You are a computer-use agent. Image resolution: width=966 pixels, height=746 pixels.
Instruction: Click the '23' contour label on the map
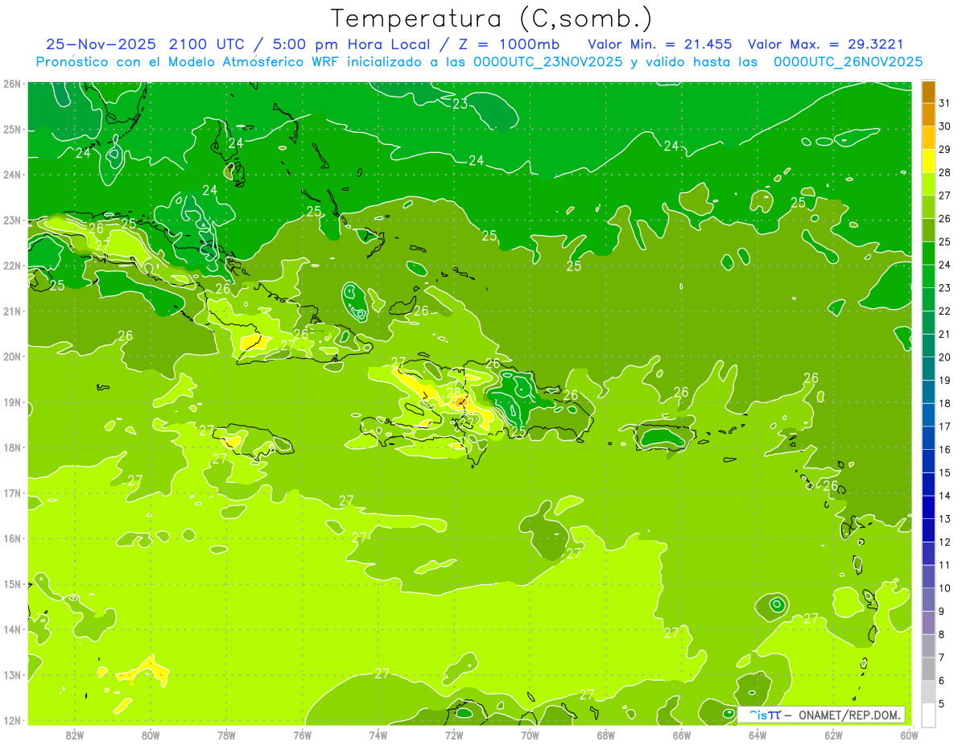coord(460,104)
